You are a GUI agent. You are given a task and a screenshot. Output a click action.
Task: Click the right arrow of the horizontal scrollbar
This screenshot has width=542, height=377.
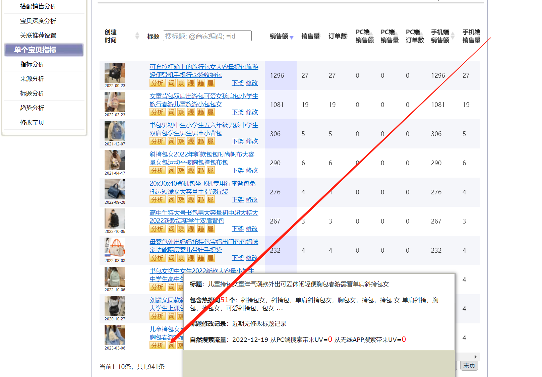476,357
